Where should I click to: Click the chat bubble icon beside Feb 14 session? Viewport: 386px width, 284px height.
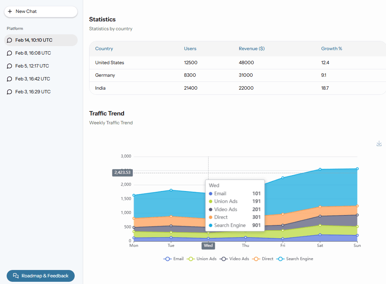pyautogui.click(x=10, y=40)
